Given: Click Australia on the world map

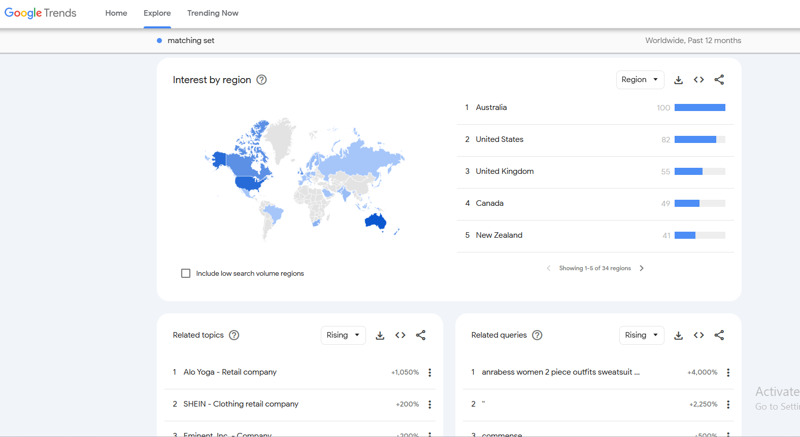Looking at the screenshot, I should tap(376, 221).
